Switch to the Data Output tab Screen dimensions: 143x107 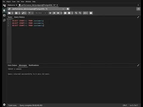tap(12, 65)
